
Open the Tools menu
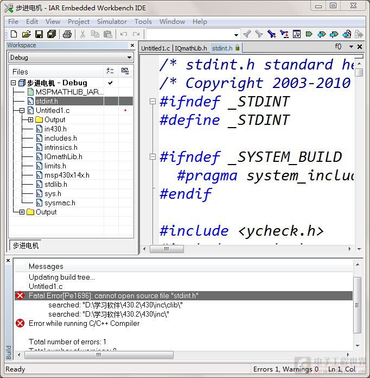tap(143, 22)
